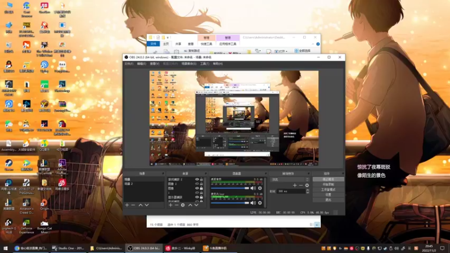This screenshot has width=450, height=253.
Task: Switch to 共享 tab in File Explorer
Action: pos(178,44)
